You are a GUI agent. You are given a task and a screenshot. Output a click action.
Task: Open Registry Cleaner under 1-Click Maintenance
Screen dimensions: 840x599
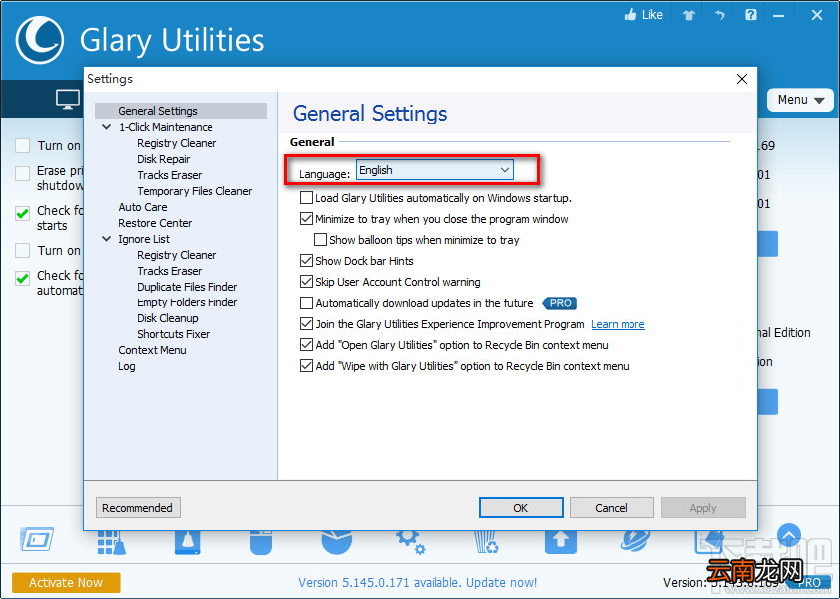click(x=177, y=143)
